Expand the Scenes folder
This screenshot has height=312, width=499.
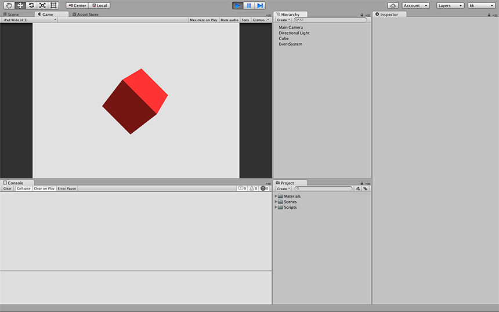pyautogui.click(x=276, y=202)
